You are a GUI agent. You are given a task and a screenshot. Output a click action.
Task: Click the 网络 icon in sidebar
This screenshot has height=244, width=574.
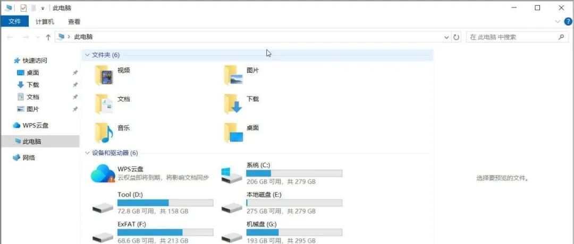tap(16, 158)
